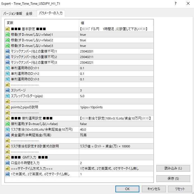Edit the summer time method value 1
This screenshot has width=194, height=194.
point(116,174)
